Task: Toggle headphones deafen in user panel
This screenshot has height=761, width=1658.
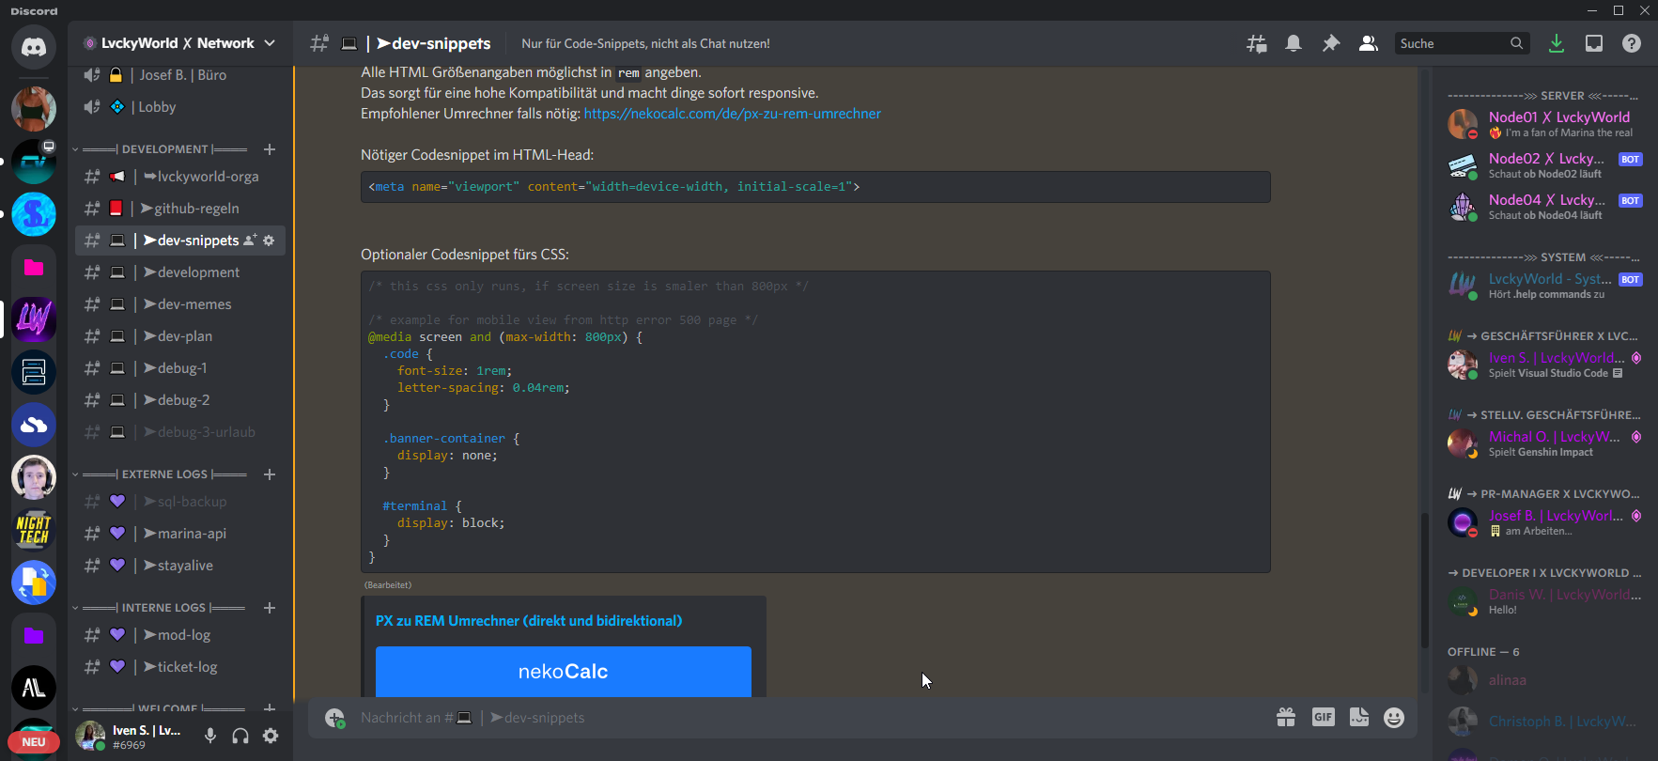Action: (240, 737)
